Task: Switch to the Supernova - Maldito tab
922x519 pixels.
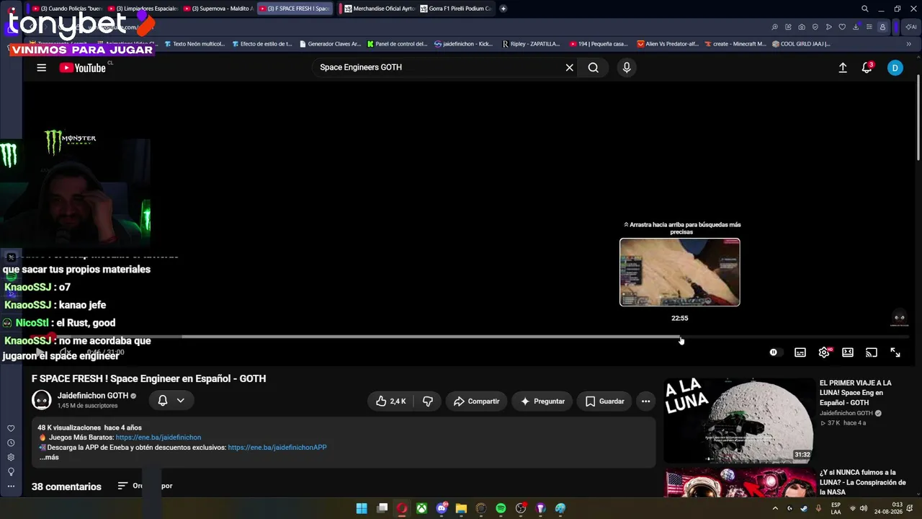Action: pos(218,9)
